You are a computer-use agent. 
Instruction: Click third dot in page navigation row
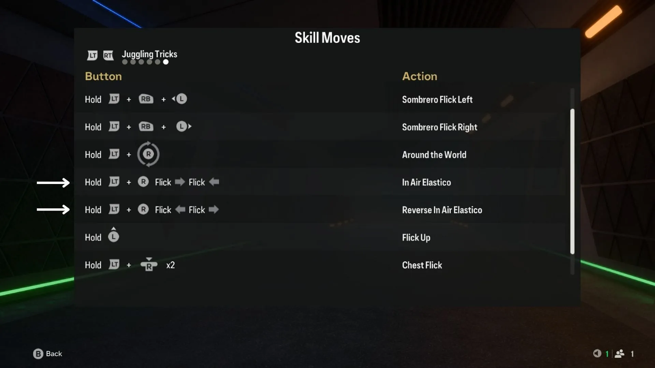click(141, 62)
